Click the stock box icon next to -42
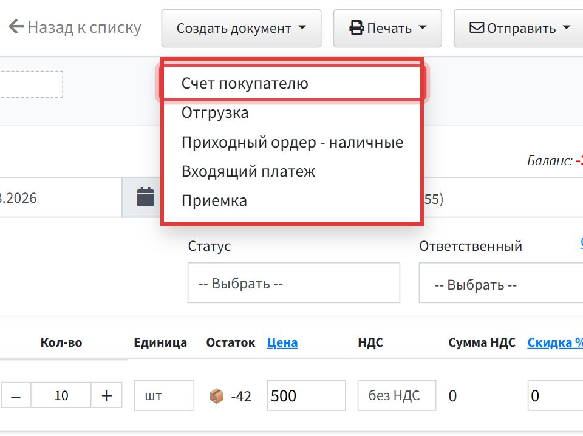Viewport: 583px width, 436px height. point(217,396)
